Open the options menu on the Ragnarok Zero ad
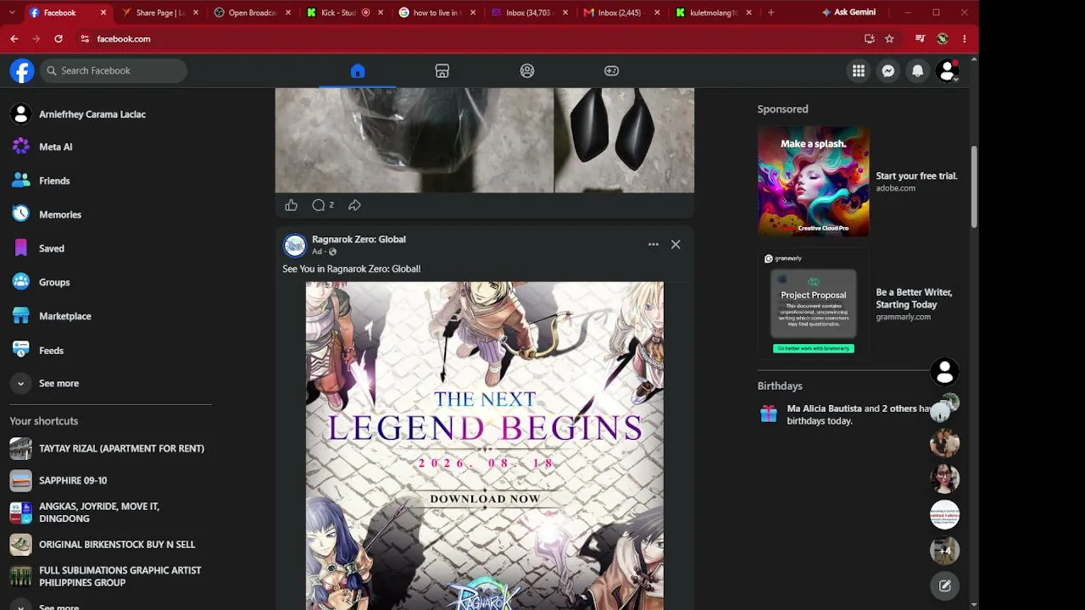 (654, 244)
